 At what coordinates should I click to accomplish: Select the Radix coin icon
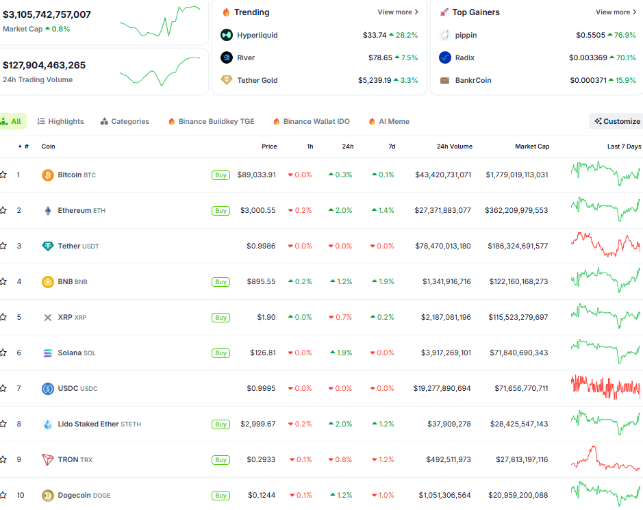444,58
